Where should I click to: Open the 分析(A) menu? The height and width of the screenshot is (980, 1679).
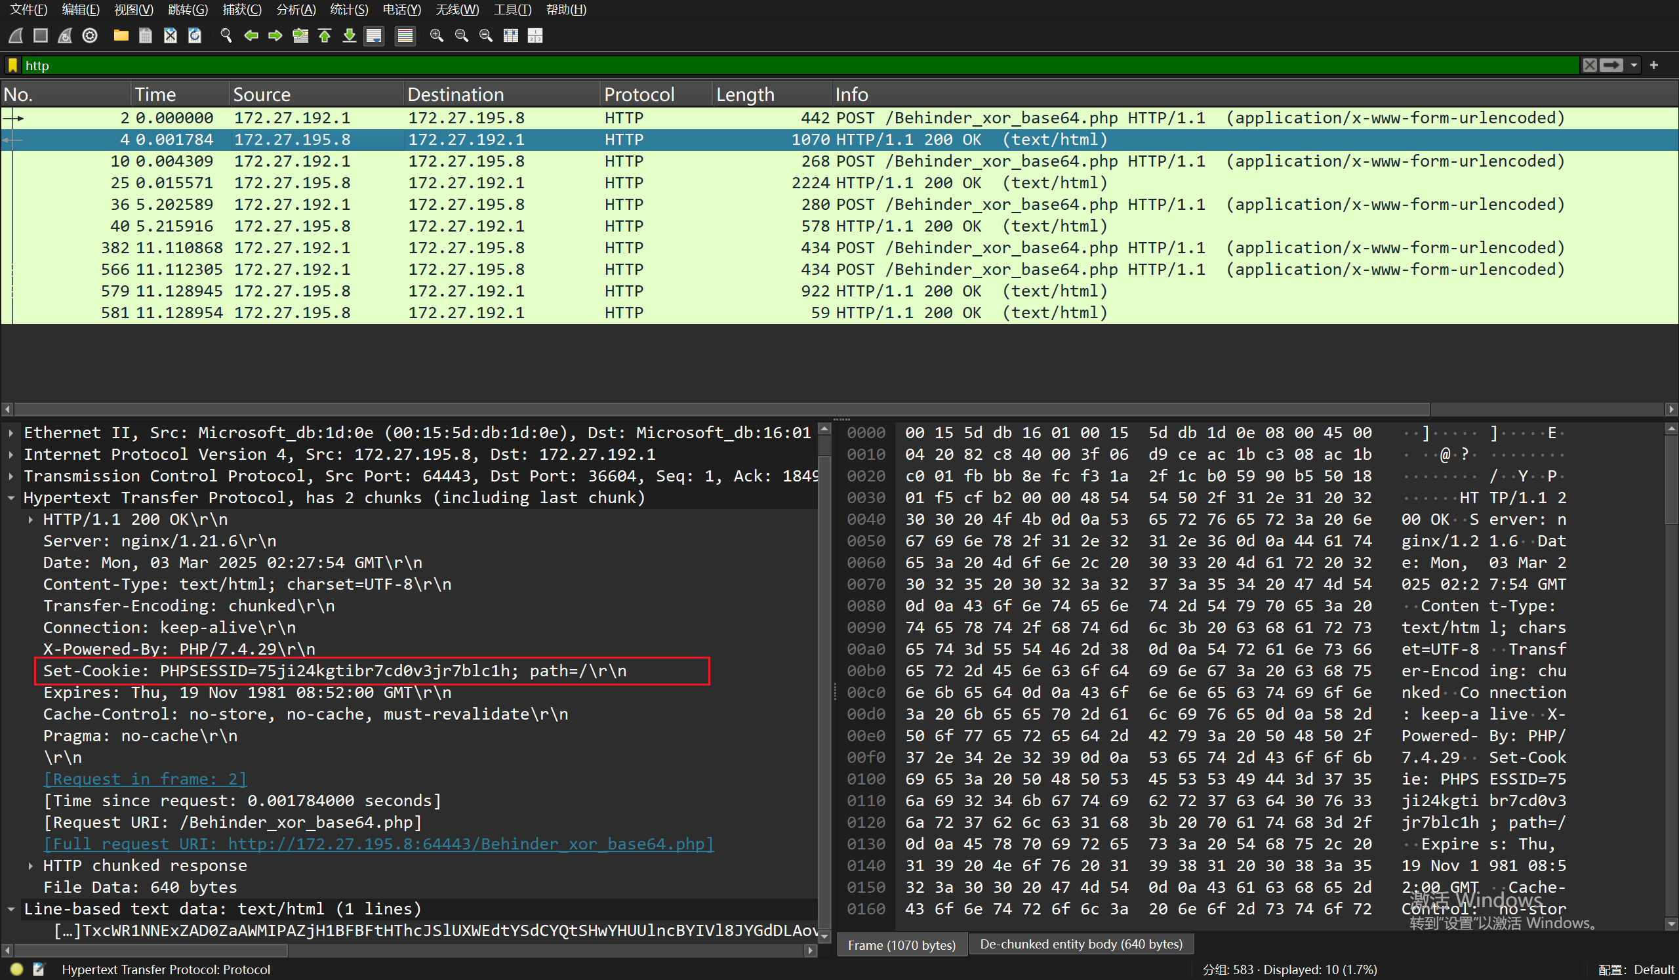[x=295, y=9]
